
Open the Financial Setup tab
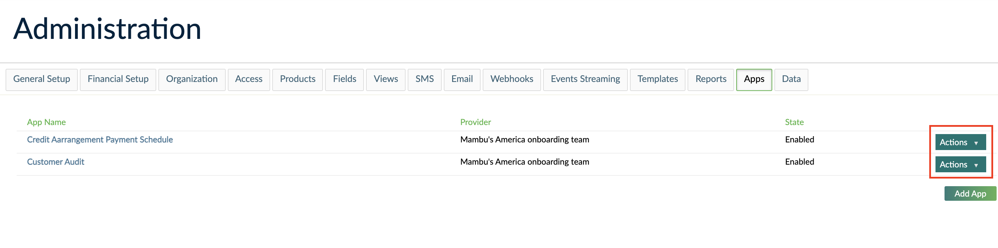pos(118,80)
